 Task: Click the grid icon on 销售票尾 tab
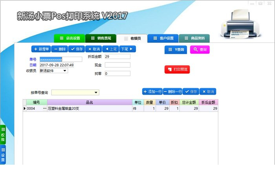pyautogui.click(x=93, y=38)
